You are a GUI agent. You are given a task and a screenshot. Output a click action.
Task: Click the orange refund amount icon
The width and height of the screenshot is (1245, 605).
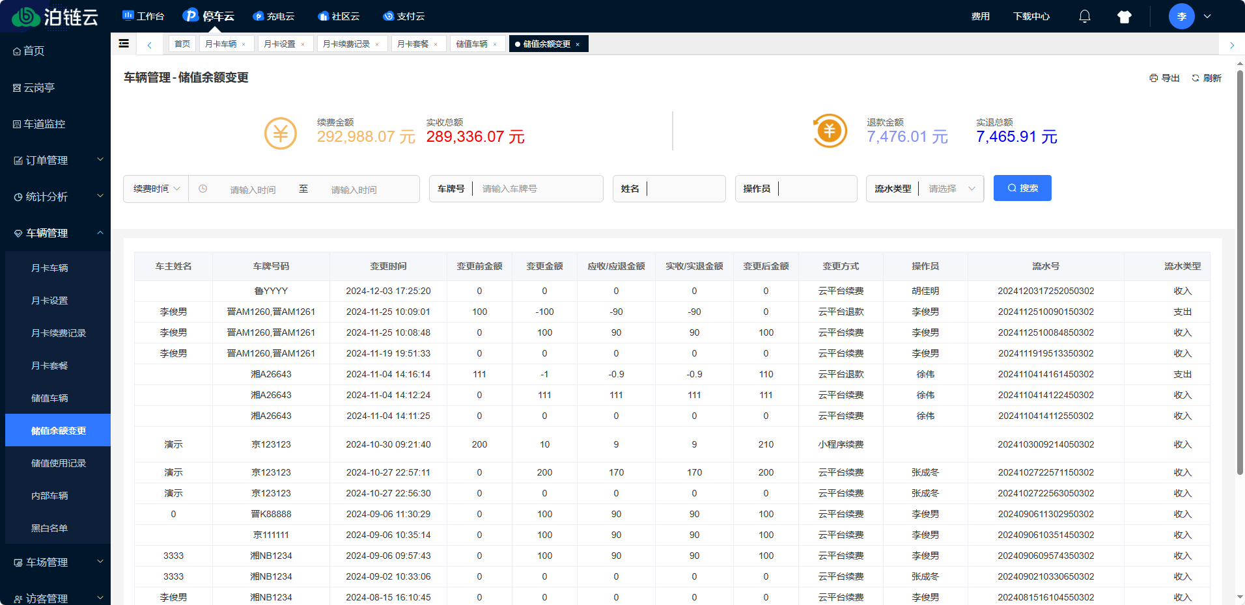point(830,131)
